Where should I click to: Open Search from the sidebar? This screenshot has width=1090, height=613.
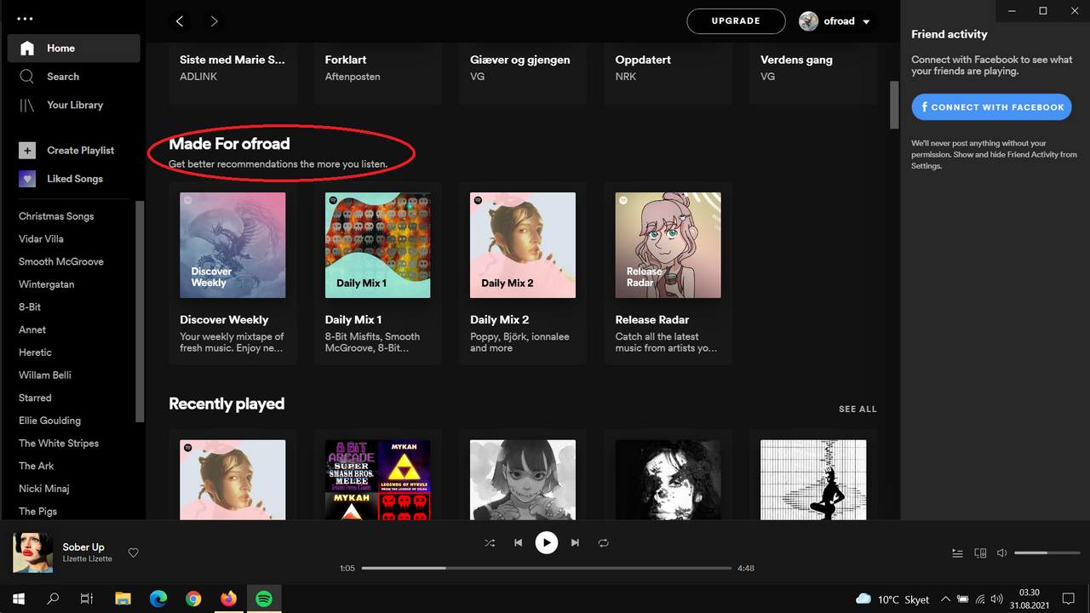pos(62,76)
